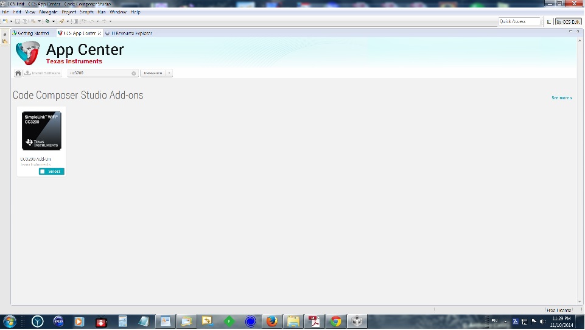Switch to the TI Resource Explorer tab
585x330 pixels.
[x=128, y=33]
